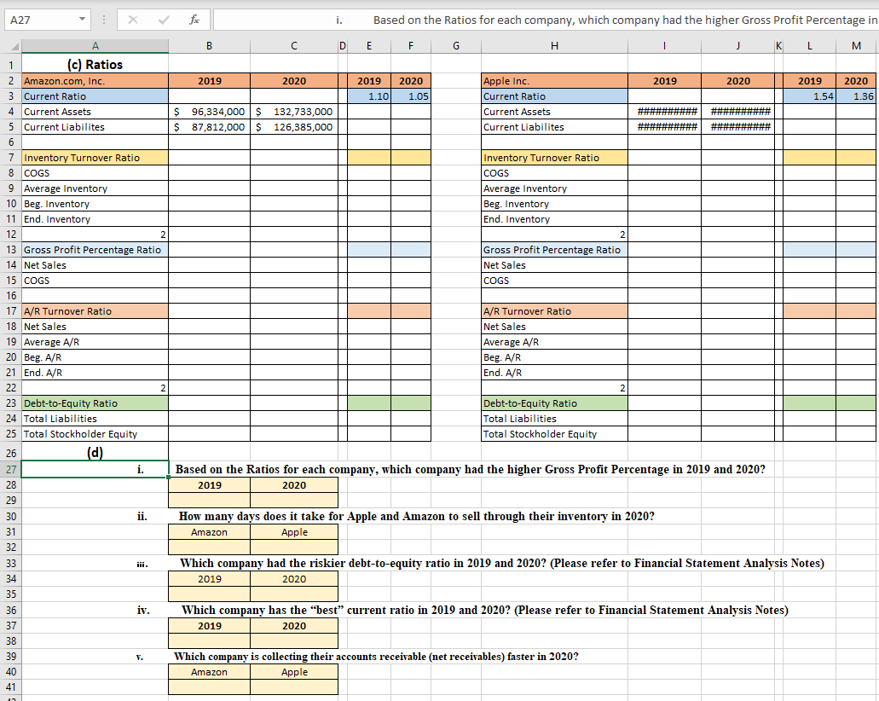
Task: Click Amazon current ratio value 1.05
Action: pos(411,96)
